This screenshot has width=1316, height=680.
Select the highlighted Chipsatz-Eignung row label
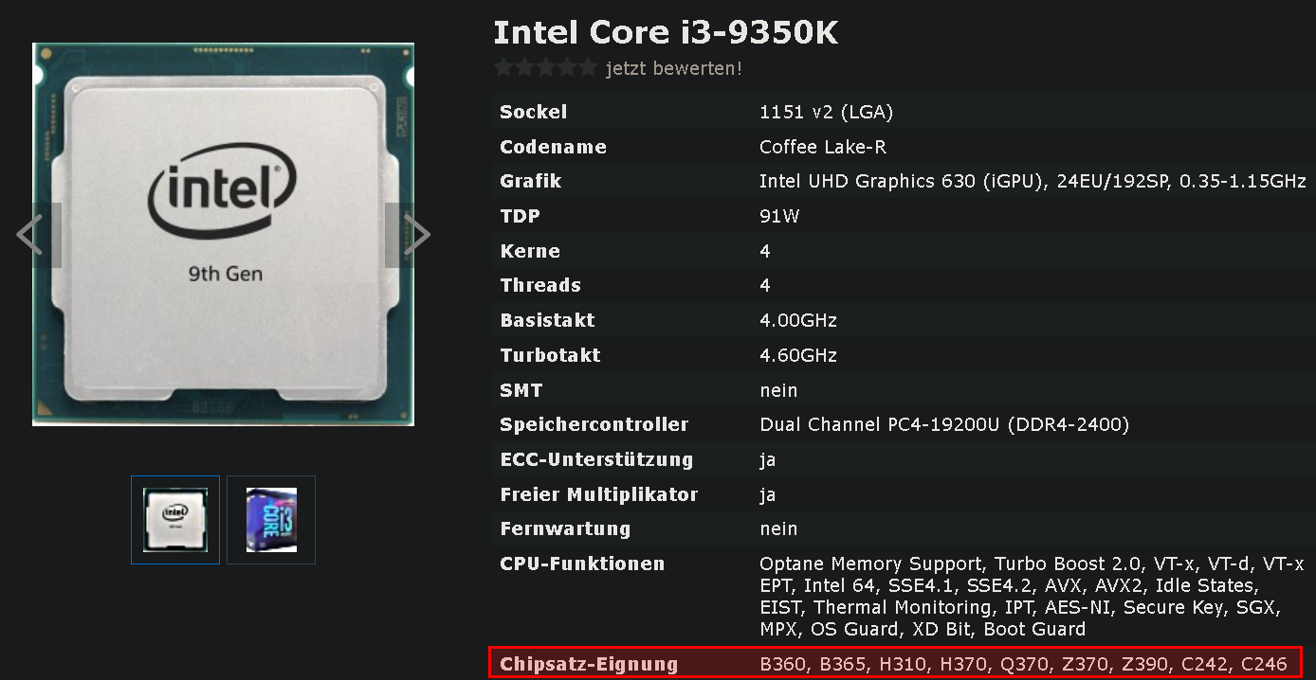pyautogui.click(x=589, y=664)
